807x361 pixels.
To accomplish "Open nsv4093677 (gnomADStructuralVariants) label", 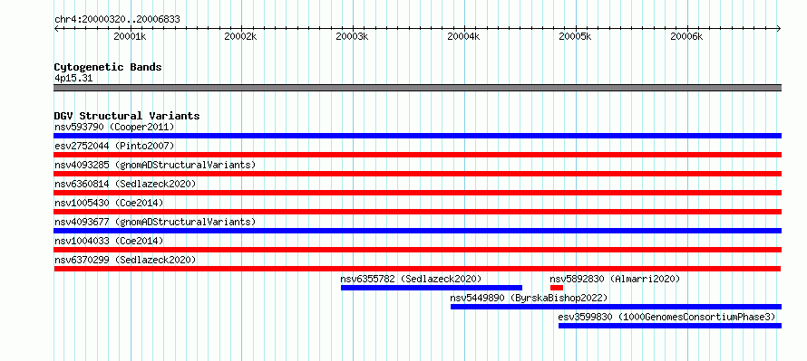I will coord(155,222).
